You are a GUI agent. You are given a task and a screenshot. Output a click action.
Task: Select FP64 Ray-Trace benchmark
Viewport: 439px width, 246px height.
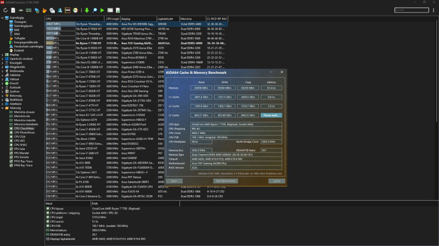23,166
